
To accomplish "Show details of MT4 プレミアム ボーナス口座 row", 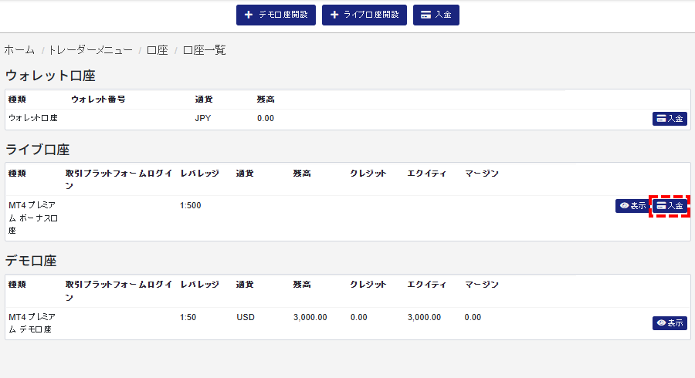I will point(632,206).
